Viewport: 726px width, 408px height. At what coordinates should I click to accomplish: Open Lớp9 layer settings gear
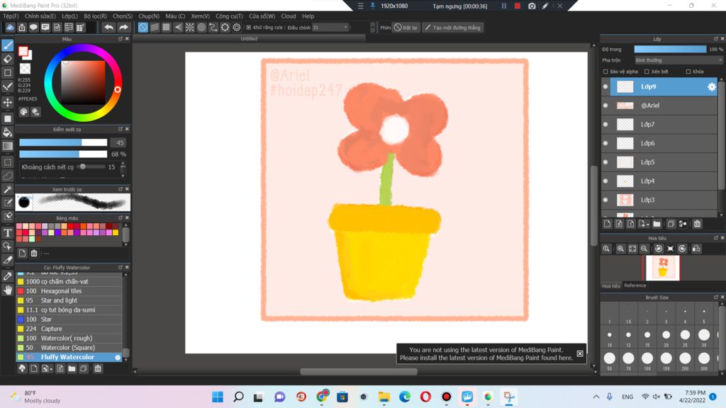tap(712, 86)
